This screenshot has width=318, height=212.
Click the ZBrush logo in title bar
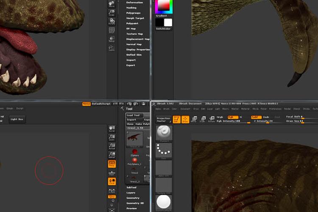click(153, 104)
